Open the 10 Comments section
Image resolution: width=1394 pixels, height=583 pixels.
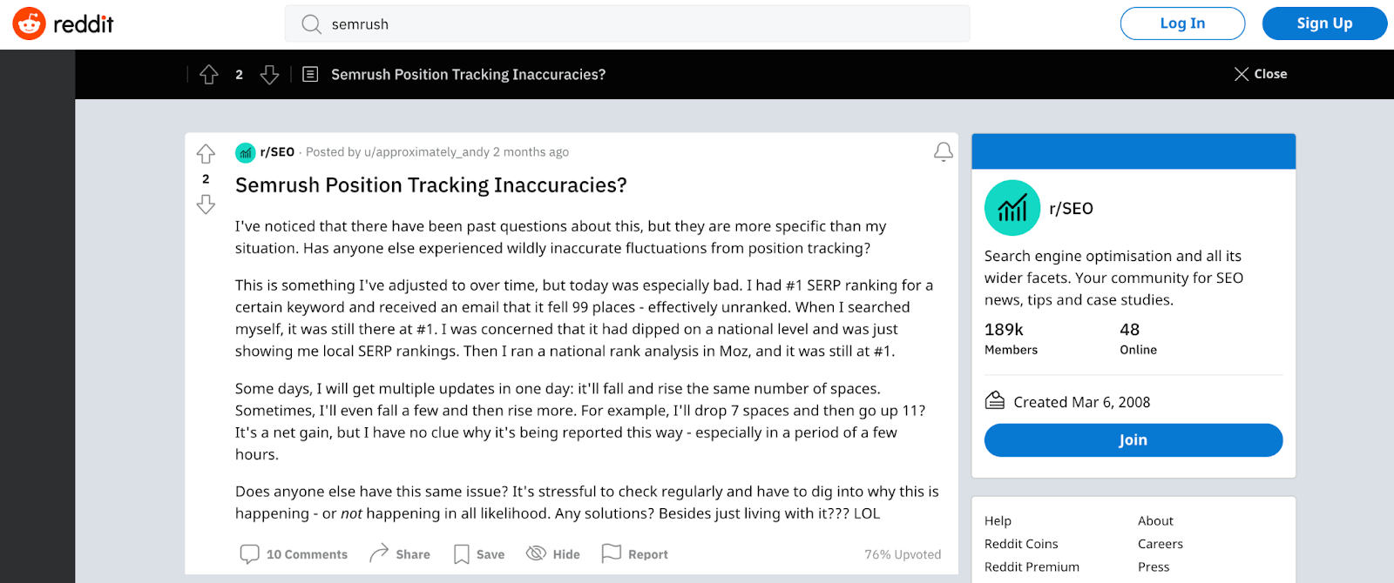tap(294, 554)
